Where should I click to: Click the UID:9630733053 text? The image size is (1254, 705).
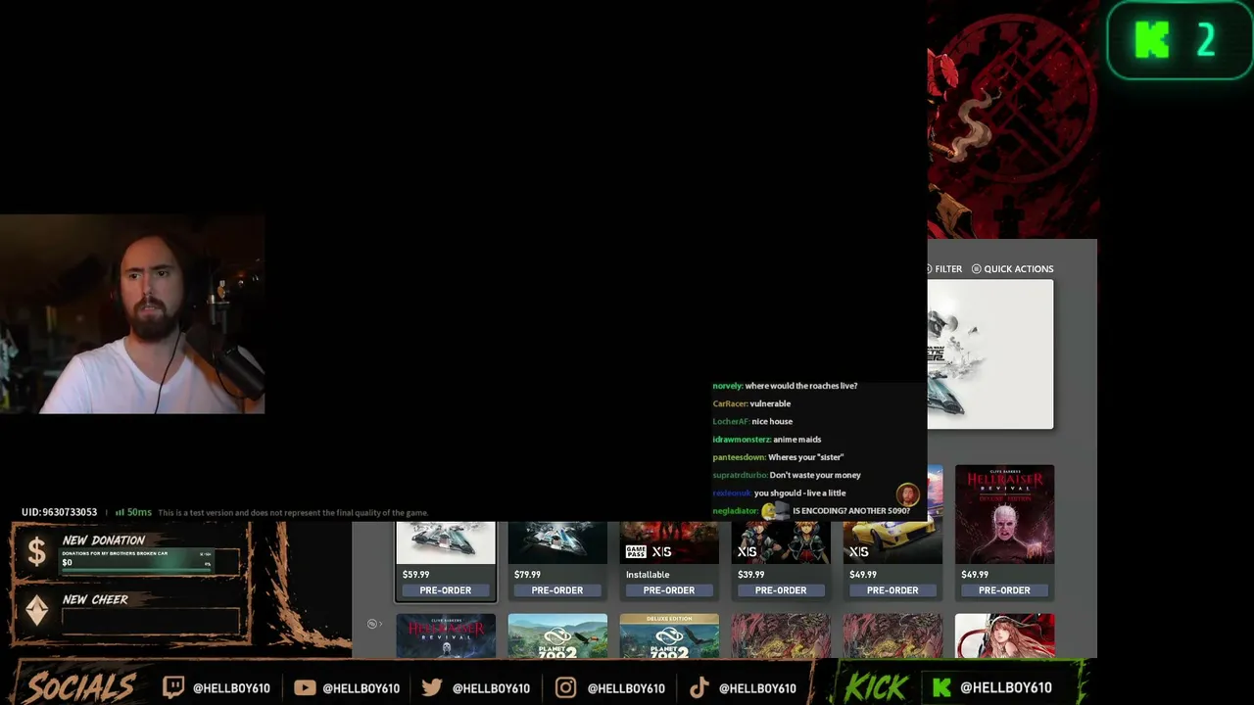pyautogui.click(x=59, y=512)
